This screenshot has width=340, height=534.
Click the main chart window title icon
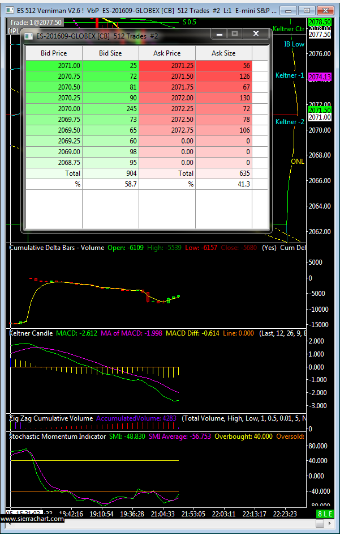click(10, 10)
